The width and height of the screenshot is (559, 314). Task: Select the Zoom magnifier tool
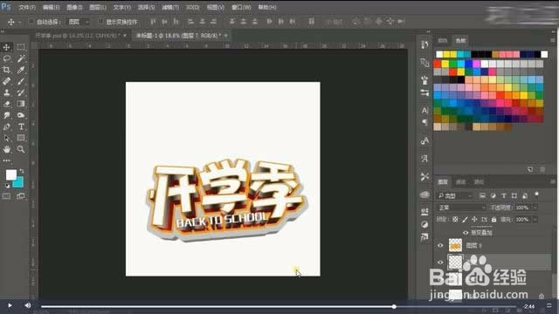(21, 149)
